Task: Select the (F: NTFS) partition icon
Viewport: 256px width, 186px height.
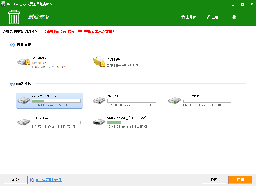Action: click(x=24, y=122)
